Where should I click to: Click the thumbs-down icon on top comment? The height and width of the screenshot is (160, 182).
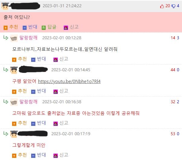pyautogui.click(x=174, y=6)
